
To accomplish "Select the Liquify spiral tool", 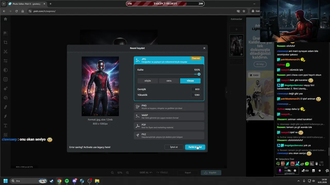I will (x=5, y=98).
